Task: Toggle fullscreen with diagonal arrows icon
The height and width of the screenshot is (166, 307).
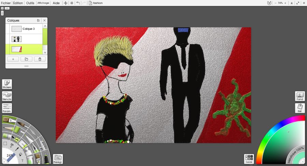Action: pyautogui.click(x=298, y=3)
